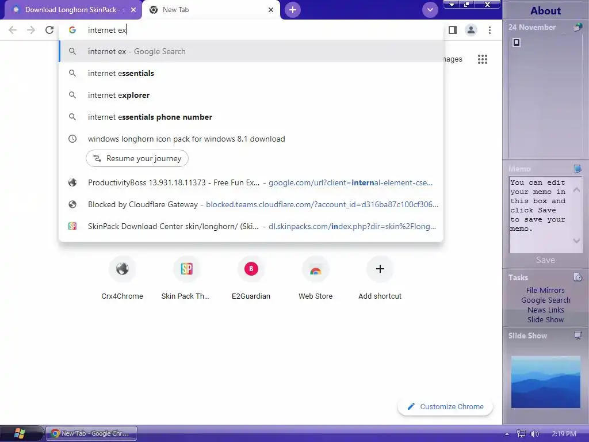The width and height of the screenshot is (589, 442).
Task: Open the Blocked by Cloudflare Gateway suggestion
Action: 251,204
